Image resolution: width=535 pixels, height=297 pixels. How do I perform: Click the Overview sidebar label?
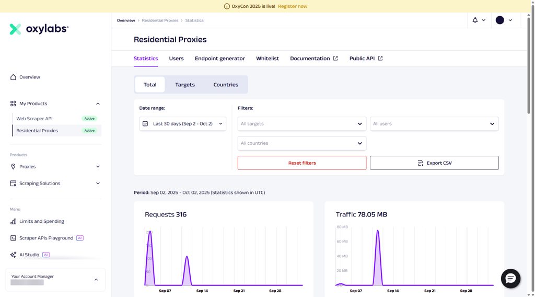click(30, 77)
